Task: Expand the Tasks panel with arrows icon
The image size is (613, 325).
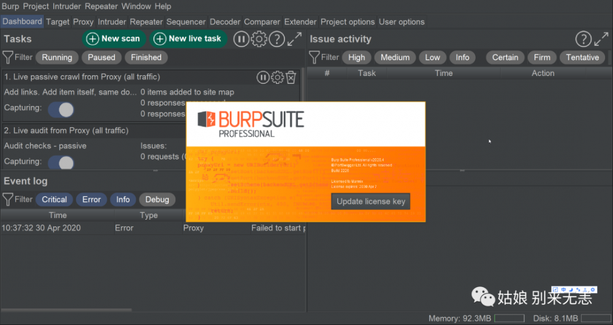Action: click(x=294, y=39)
